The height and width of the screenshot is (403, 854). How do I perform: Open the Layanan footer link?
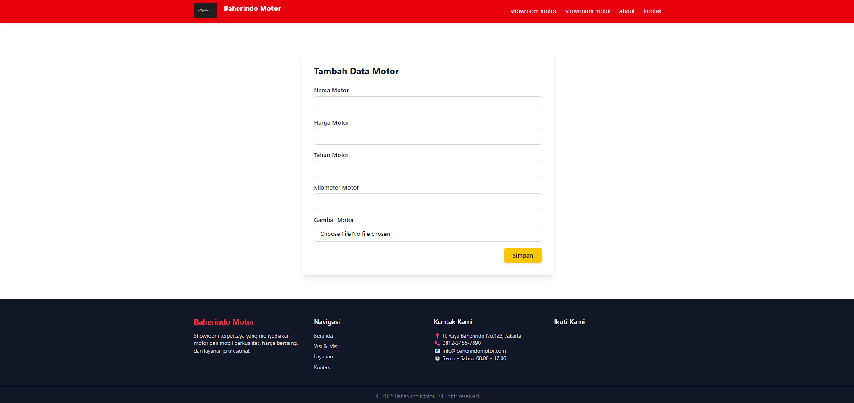point(323,357)
